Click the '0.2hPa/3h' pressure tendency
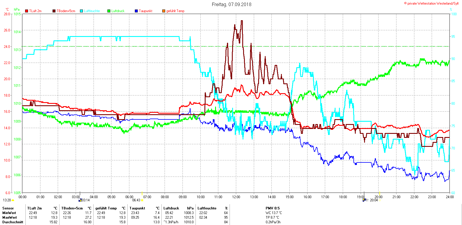This screenshot has height=225, width=462. click(x=273, y=222)
